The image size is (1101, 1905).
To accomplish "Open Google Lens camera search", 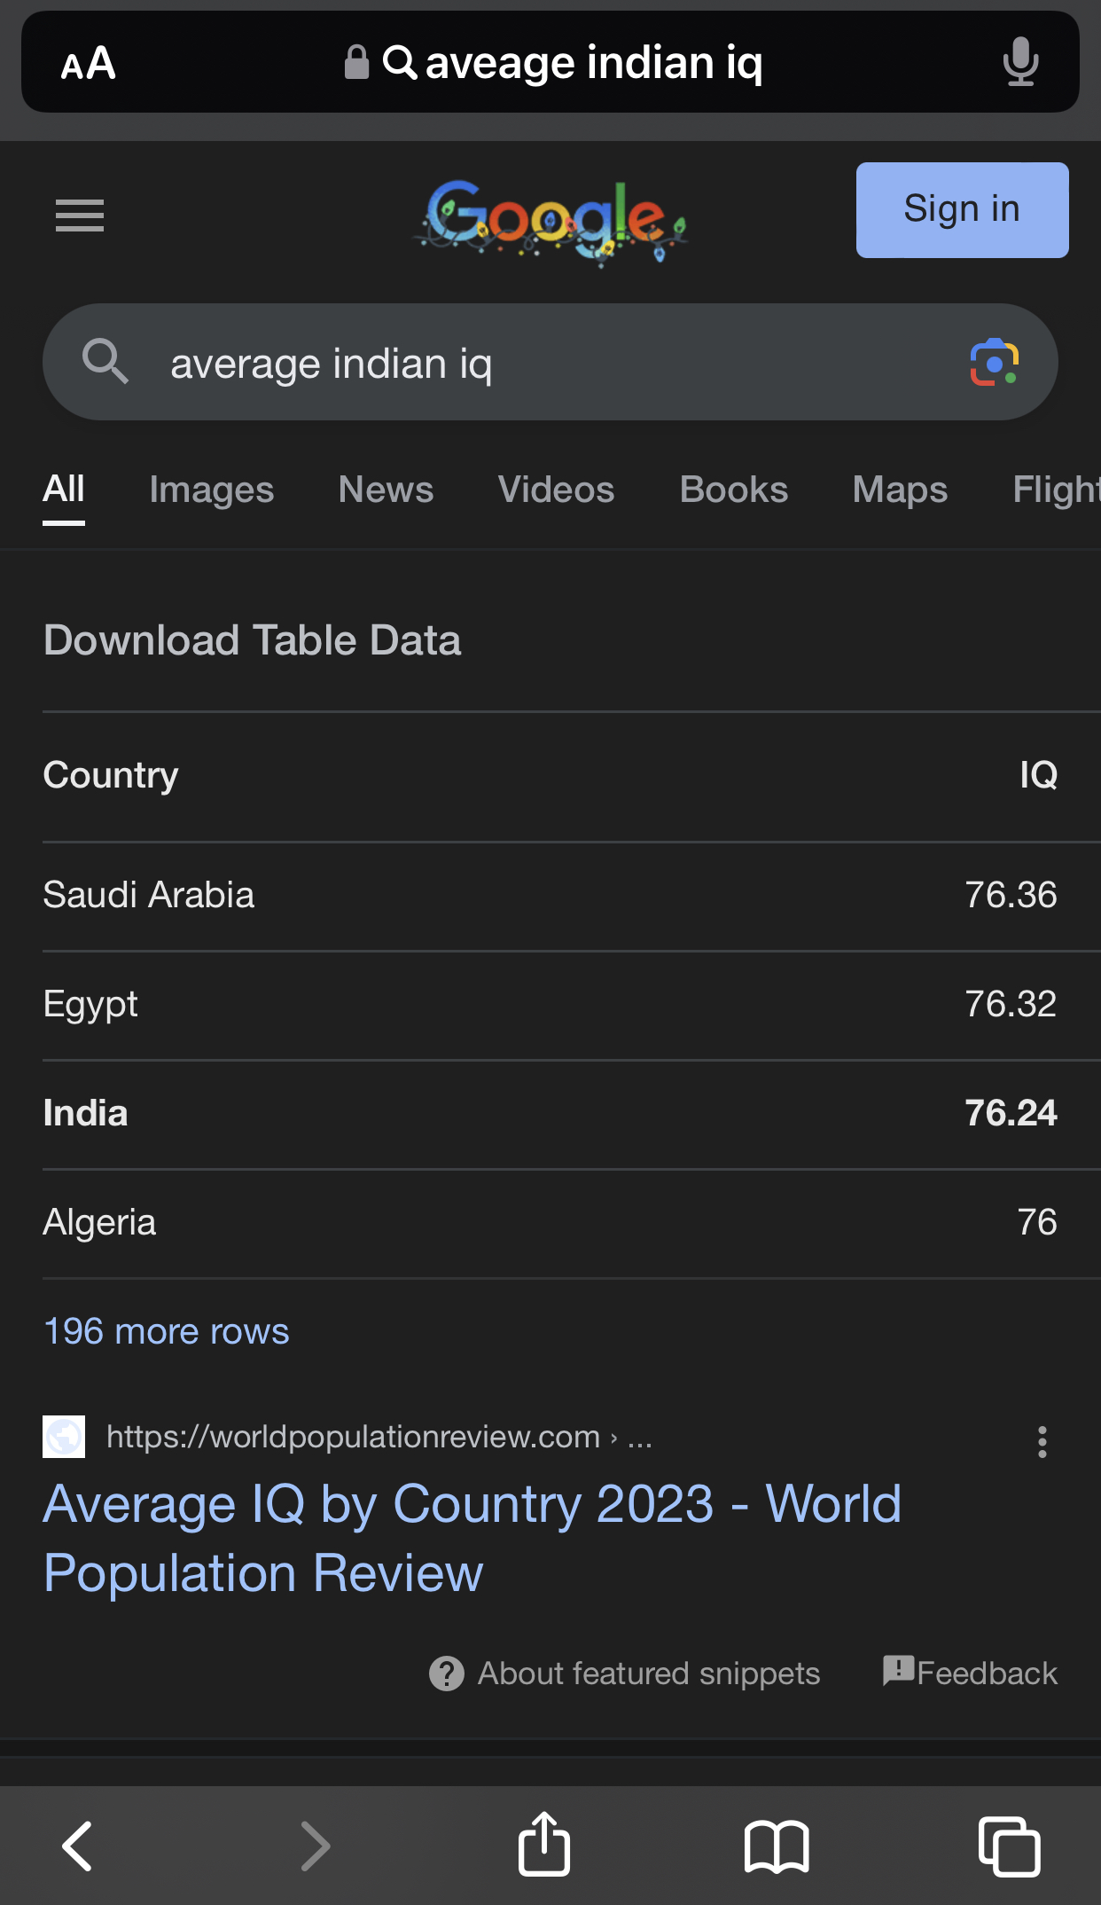I will (994, 363).
